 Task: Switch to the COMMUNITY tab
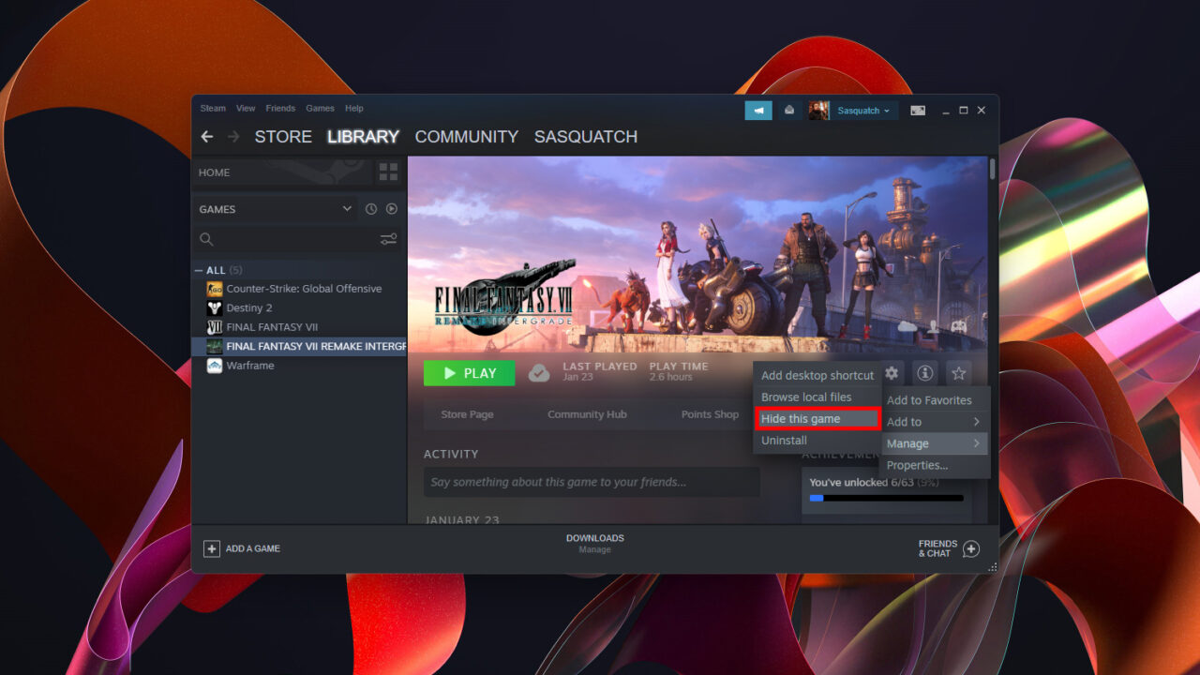(466, 137)
